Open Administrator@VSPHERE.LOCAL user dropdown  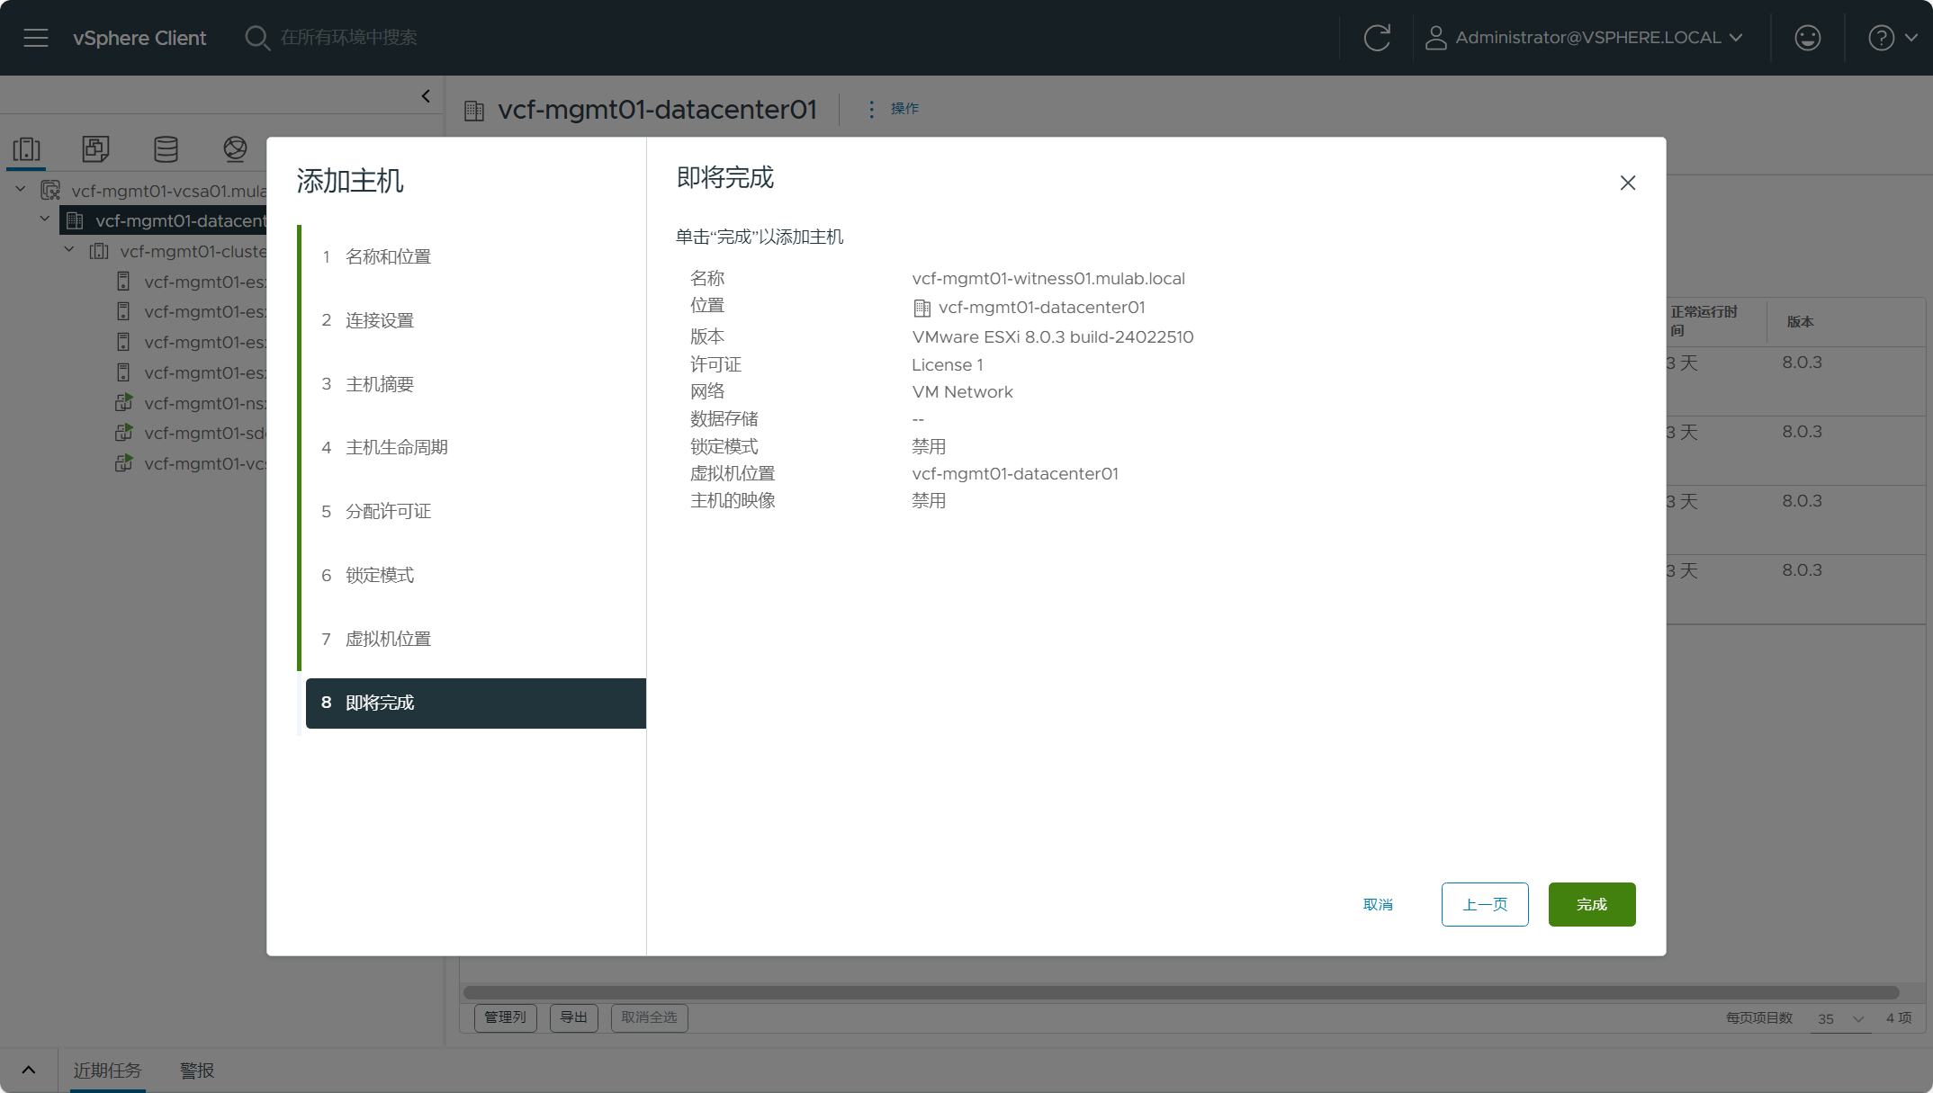pyautogui.click(x=1585, y=38)
